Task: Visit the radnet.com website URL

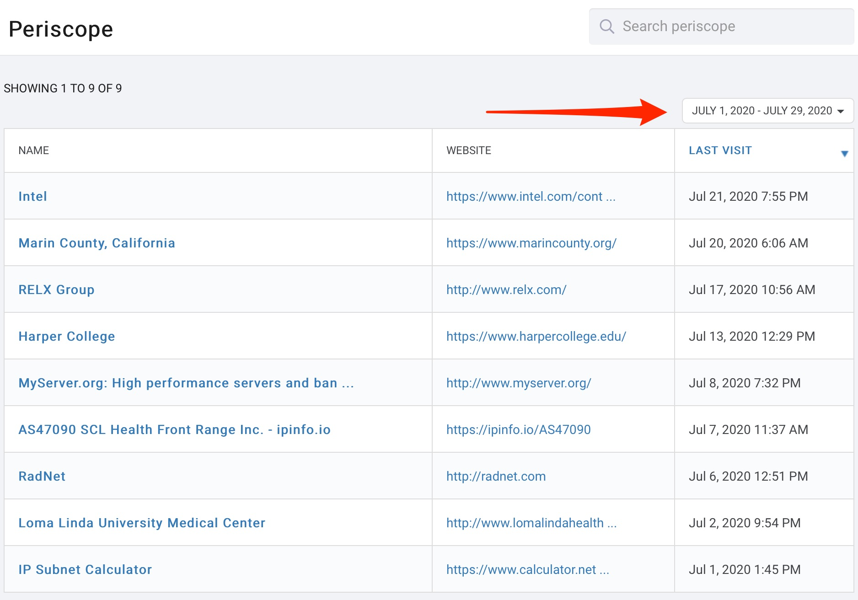Action: point(496,476)
